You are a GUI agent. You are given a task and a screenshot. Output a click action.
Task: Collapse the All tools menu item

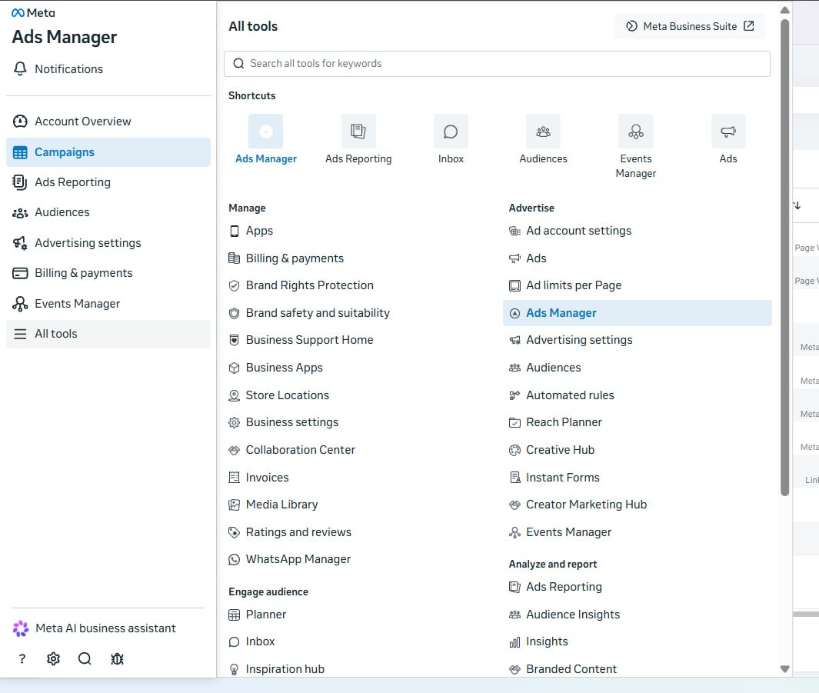tap(108, 334)
